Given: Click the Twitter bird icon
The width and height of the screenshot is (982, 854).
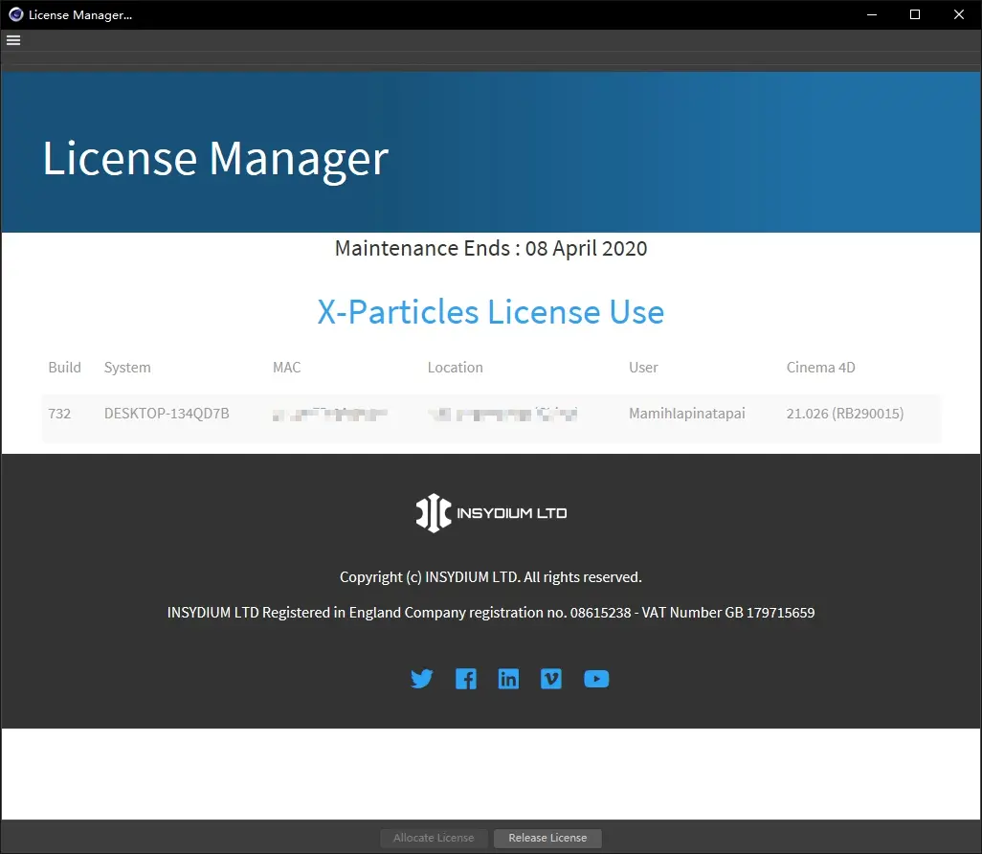Looking at the screenshot, I should tap(422, 679).
